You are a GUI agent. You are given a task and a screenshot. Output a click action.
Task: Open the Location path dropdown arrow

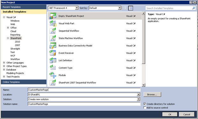tap(139, 95)
